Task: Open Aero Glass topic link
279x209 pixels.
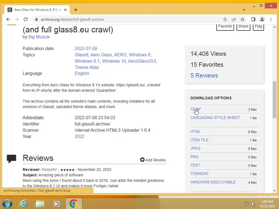Action: (101, 55)
